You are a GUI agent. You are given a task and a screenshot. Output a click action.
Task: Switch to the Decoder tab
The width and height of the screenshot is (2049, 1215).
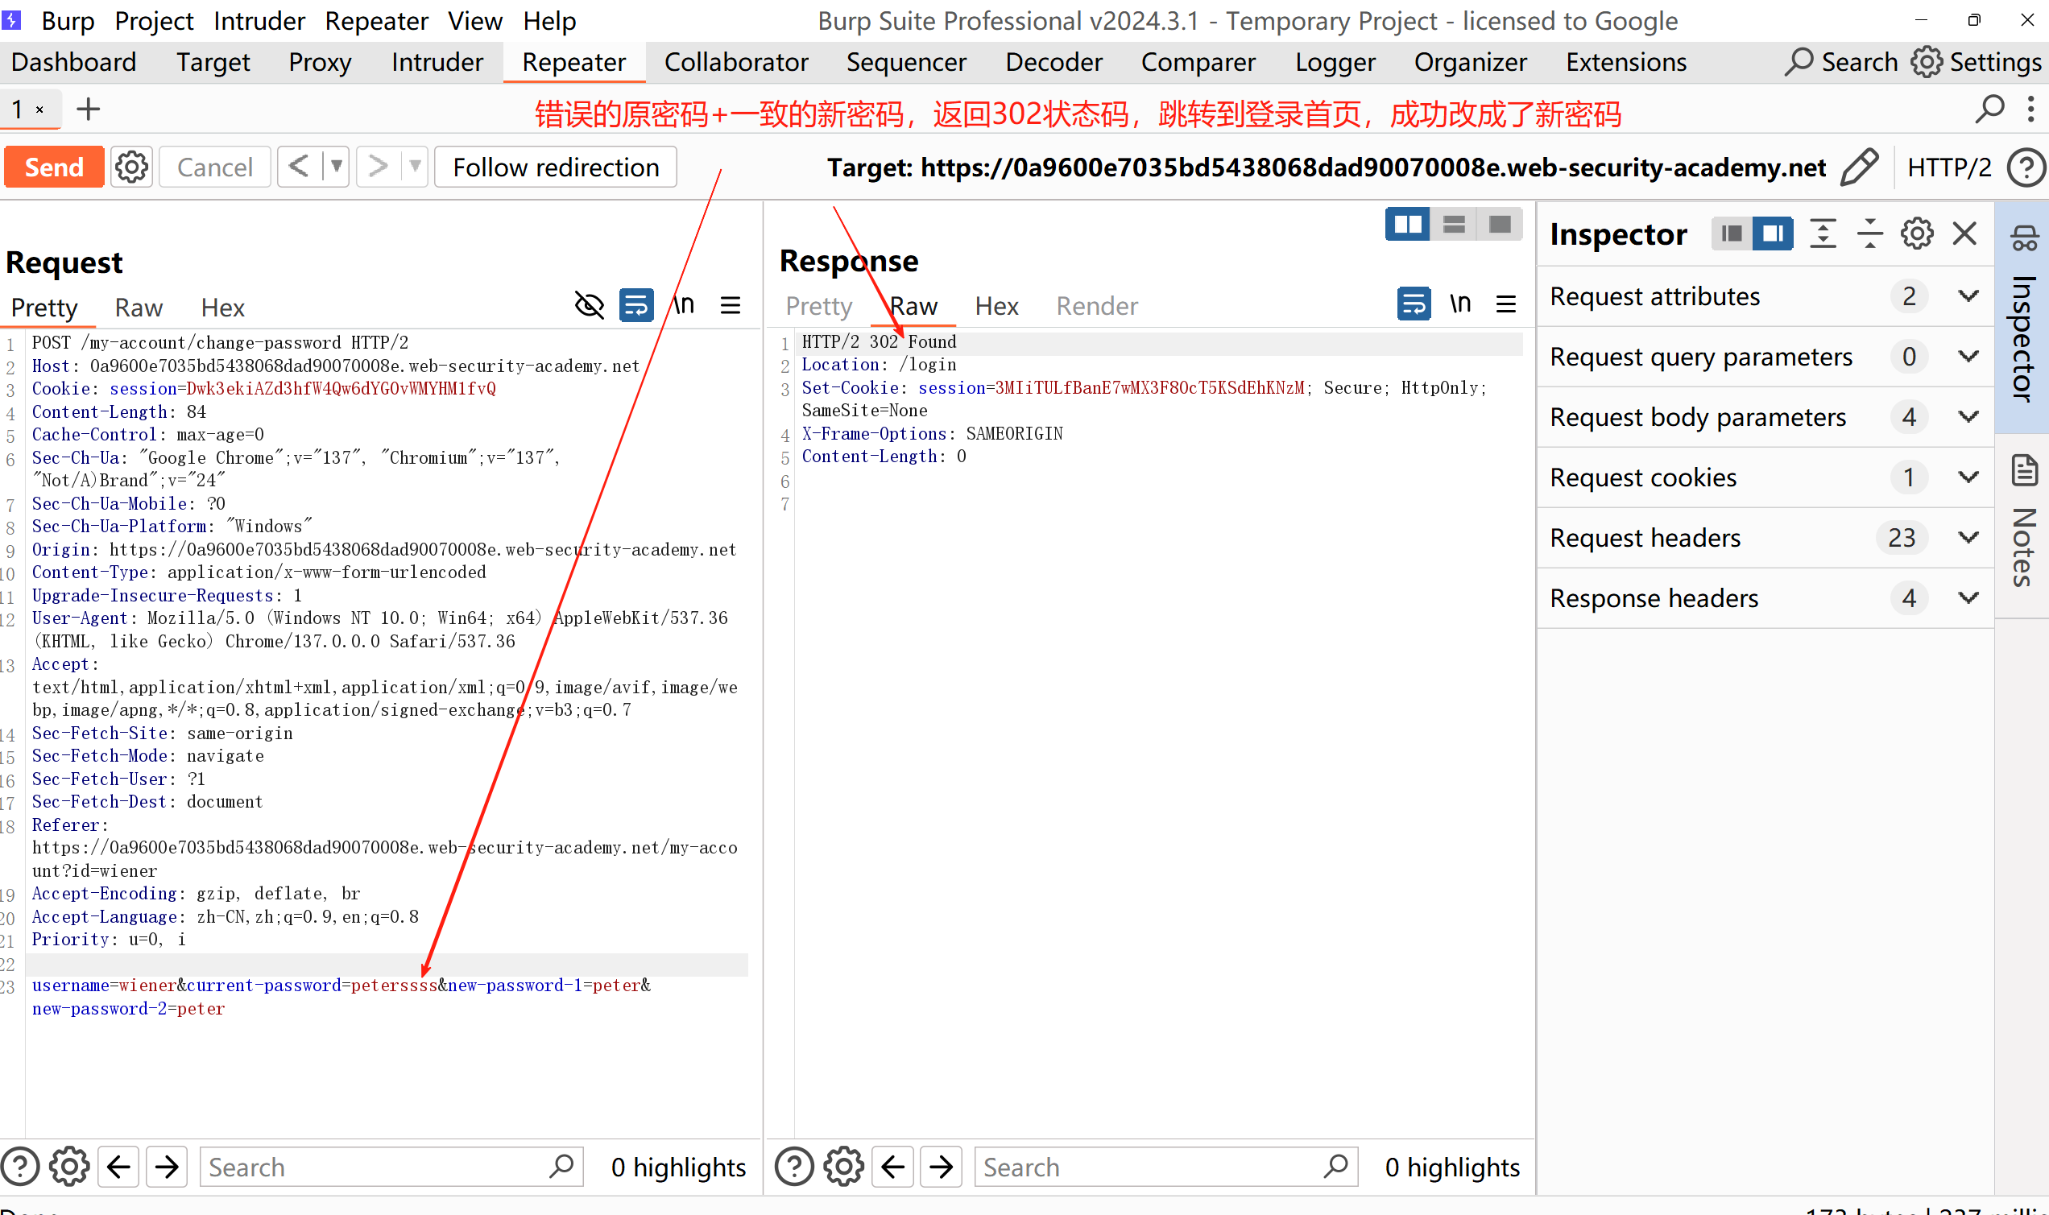tap(1053, 62)
